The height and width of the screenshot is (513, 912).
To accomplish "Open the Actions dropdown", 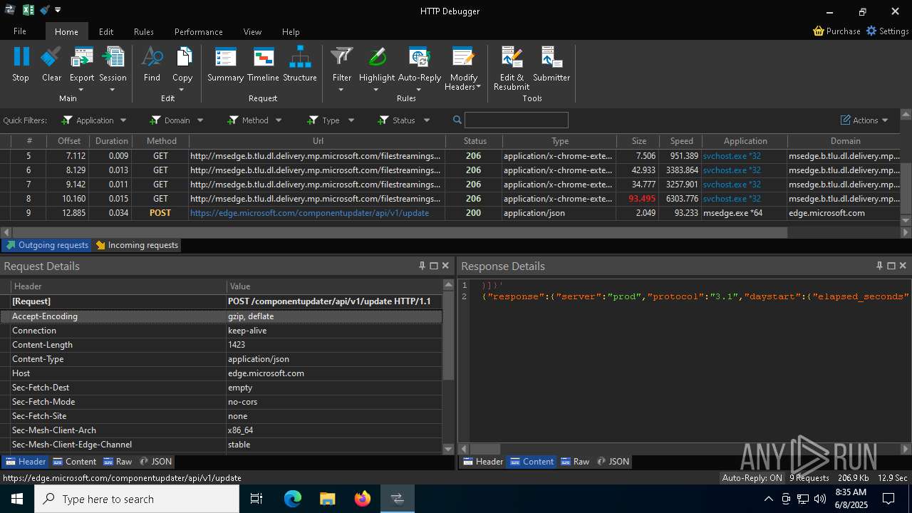I will tap(864, 120).
